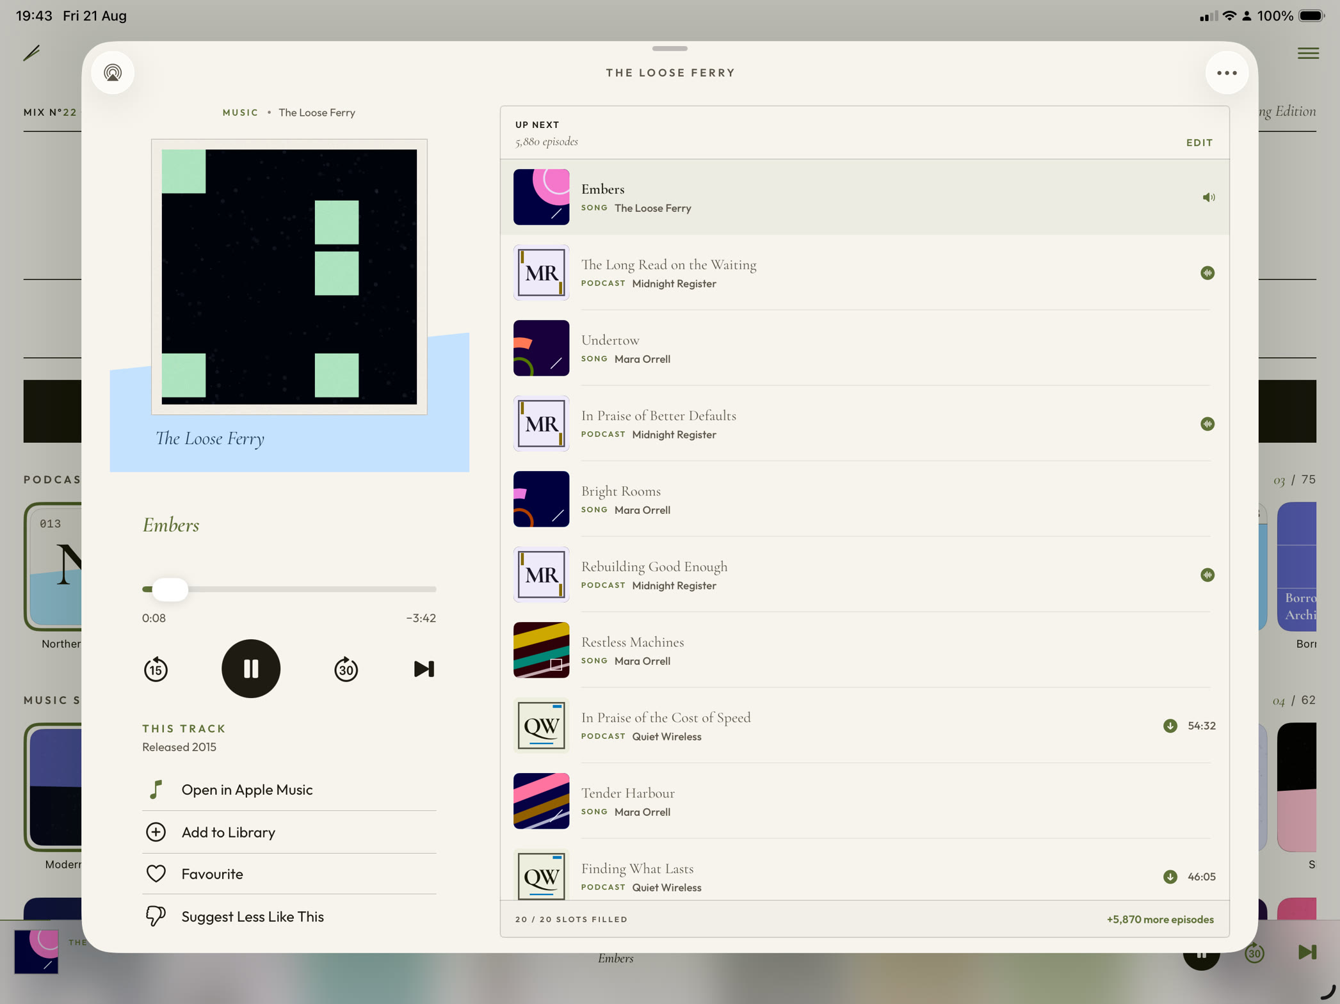Skip forward 30 seconds in the player panel
Viewport: 1340px width, 1004px height.
click(346, 669)
